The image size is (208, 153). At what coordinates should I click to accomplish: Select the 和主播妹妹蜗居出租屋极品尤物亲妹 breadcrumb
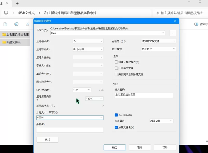70,13
